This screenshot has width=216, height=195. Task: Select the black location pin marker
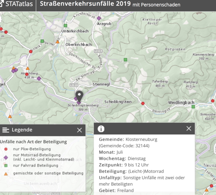point(79,96)
